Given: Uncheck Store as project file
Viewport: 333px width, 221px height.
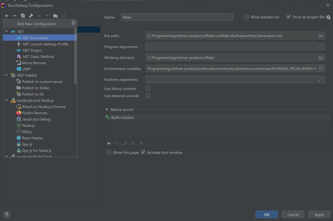Looking at the screenshot, I should tap(289, 17).
